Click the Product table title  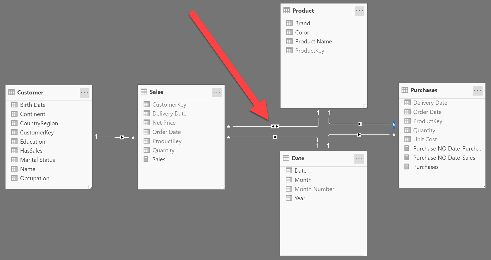(x=303, y=11)
